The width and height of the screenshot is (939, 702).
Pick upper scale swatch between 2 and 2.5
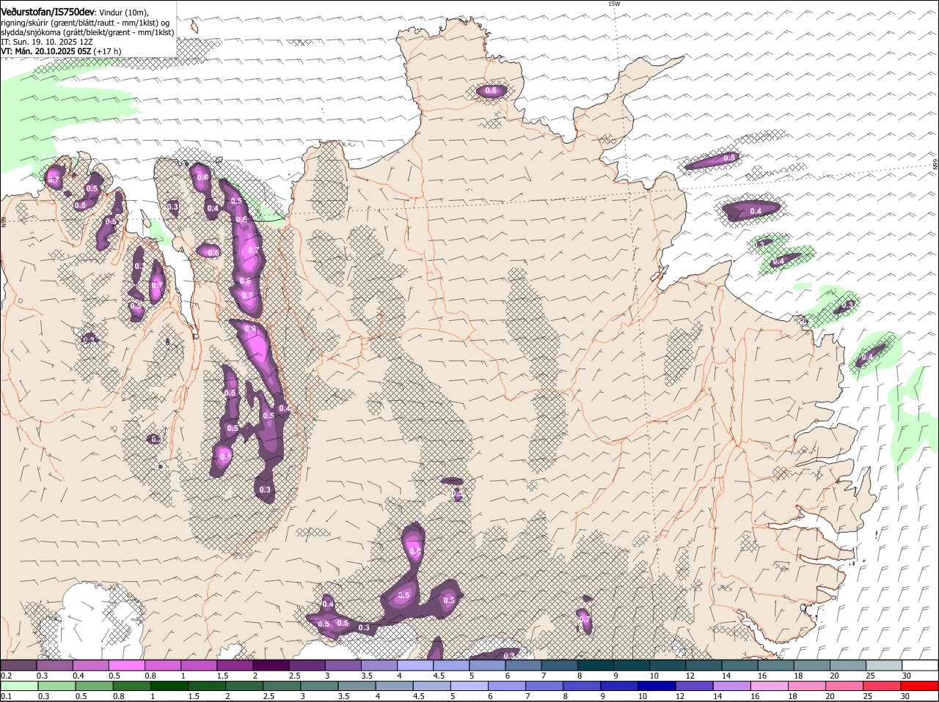[270, 665]
